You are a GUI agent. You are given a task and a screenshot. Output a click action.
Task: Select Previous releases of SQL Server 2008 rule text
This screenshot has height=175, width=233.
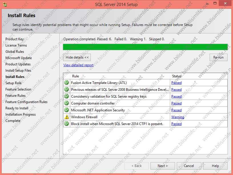pyautogui.click(x=120, y=90)
